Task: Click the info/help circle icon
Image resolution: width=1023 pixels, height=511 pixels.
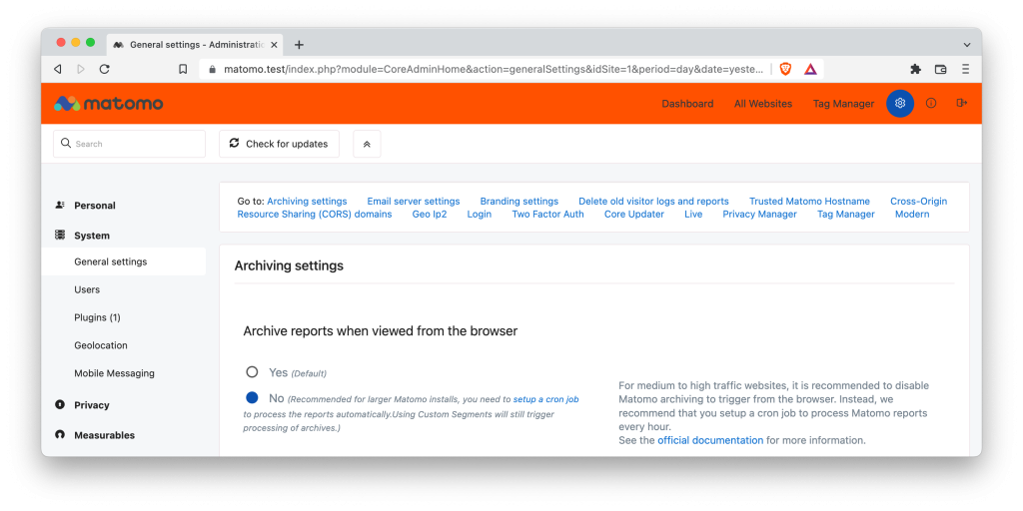Action: pos(931,104)
